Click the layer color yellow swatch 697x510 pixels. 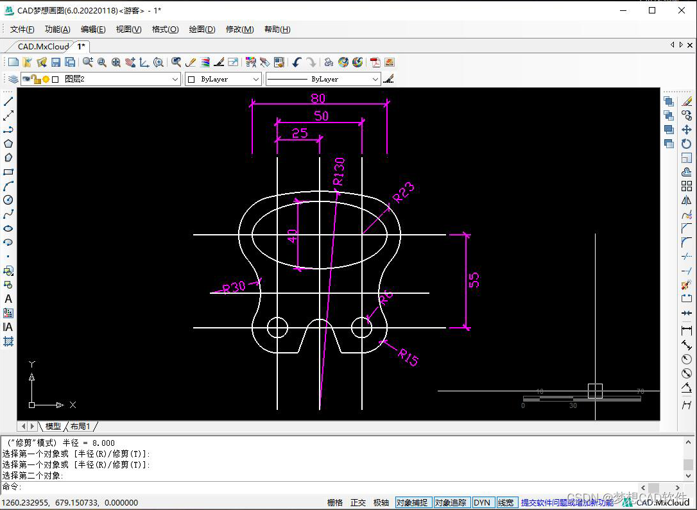pyautogui.click(x=46, y=79)
